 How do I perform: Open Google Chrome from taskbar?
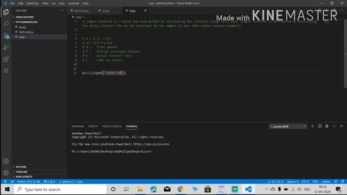click(181, 190)
